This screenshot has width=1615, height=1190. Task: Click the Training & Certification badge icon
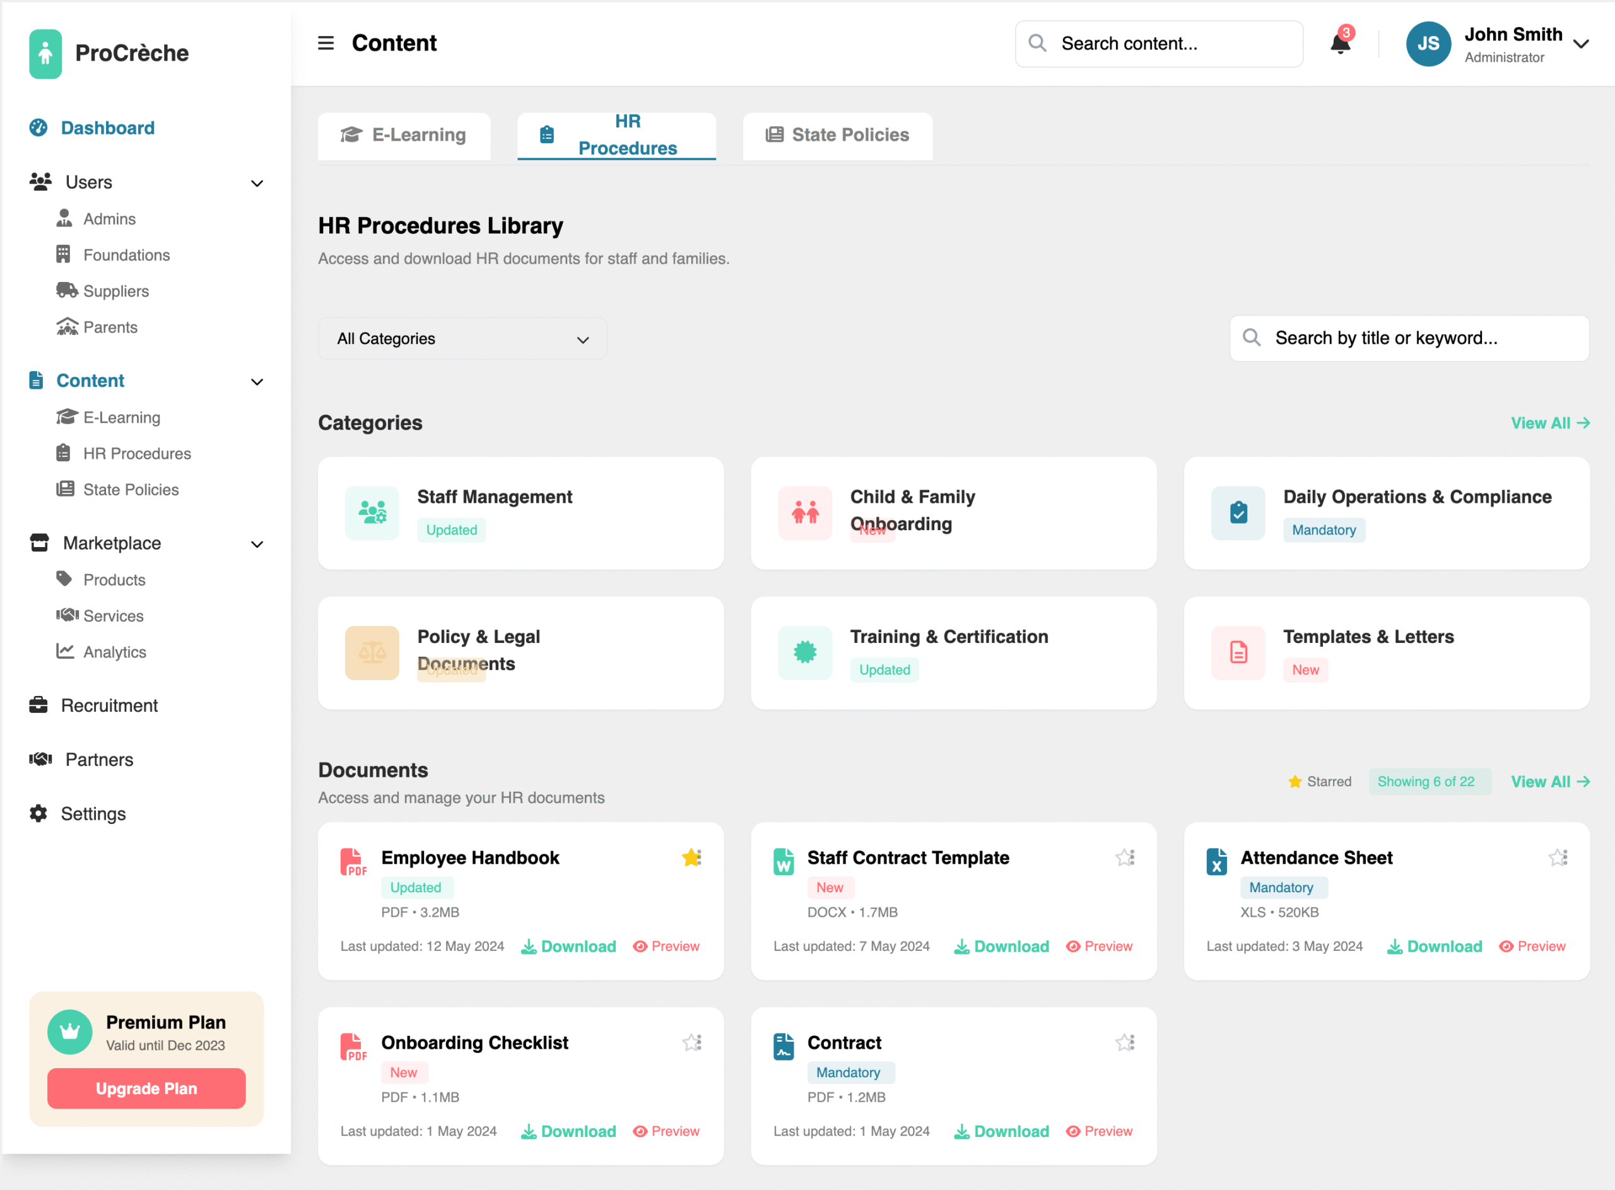tap(804, 652)
